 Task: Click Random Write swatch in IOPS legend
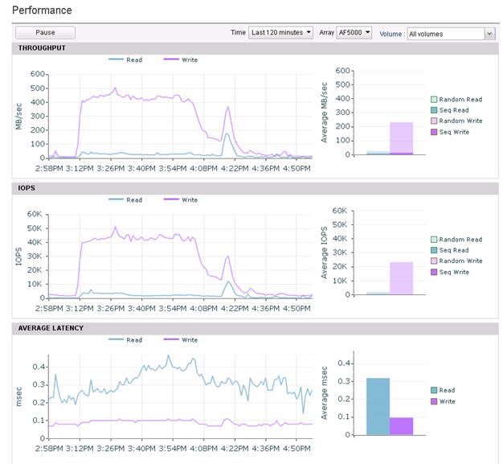pos(434,261)
